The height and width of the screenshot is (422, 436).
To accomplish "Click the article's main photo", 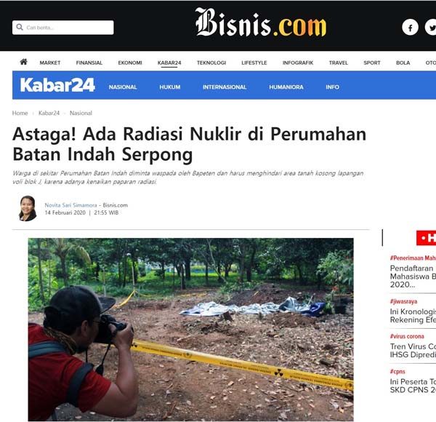I will 190,330.
